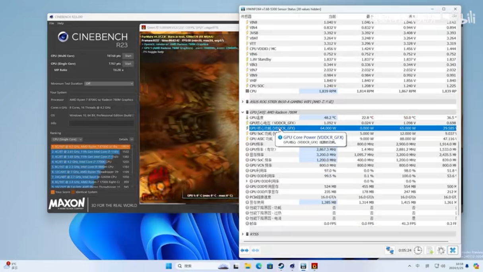Click the Identical System legend swatch

[x=73, y=192]
